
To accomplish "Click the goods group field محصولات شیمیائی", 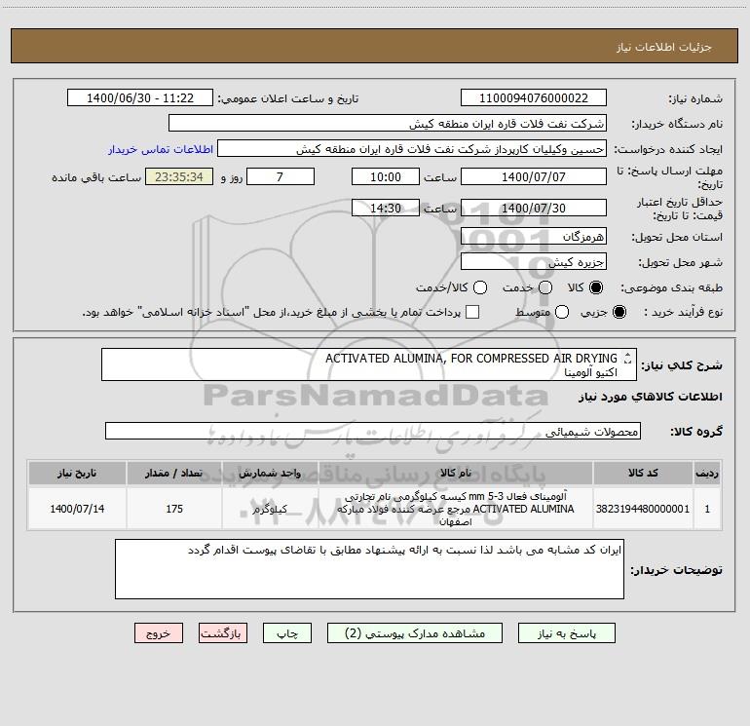I will pos(373,431).
